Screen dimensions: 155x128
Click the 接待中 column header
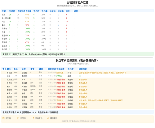(x=60, y=11)
